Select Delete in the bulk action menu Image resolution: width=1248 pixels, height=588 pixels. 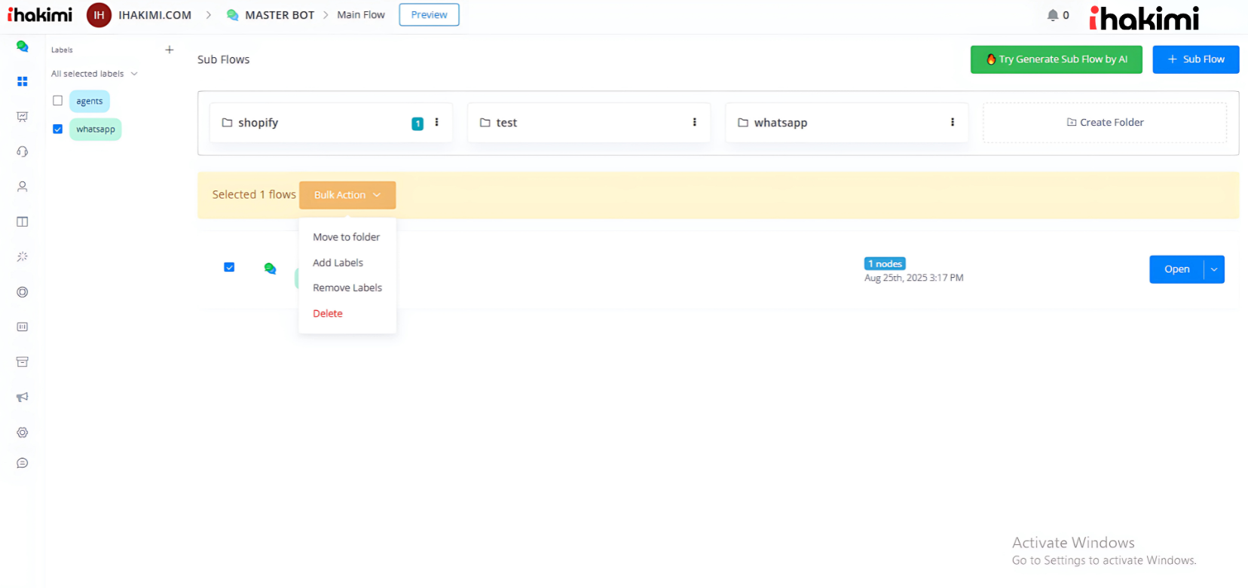coord(328,314)
